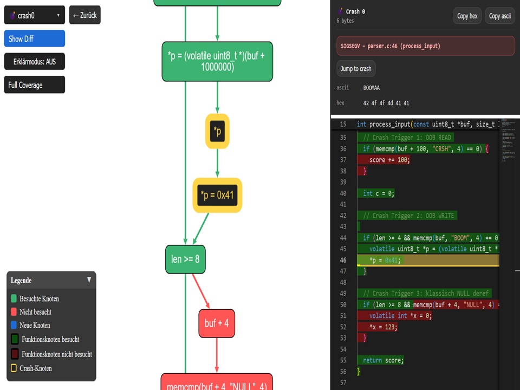Click the 'Crash Trigger 2: OOB WRITE' comment
This screenshot has height=390, width=520.
coord(408,216)
